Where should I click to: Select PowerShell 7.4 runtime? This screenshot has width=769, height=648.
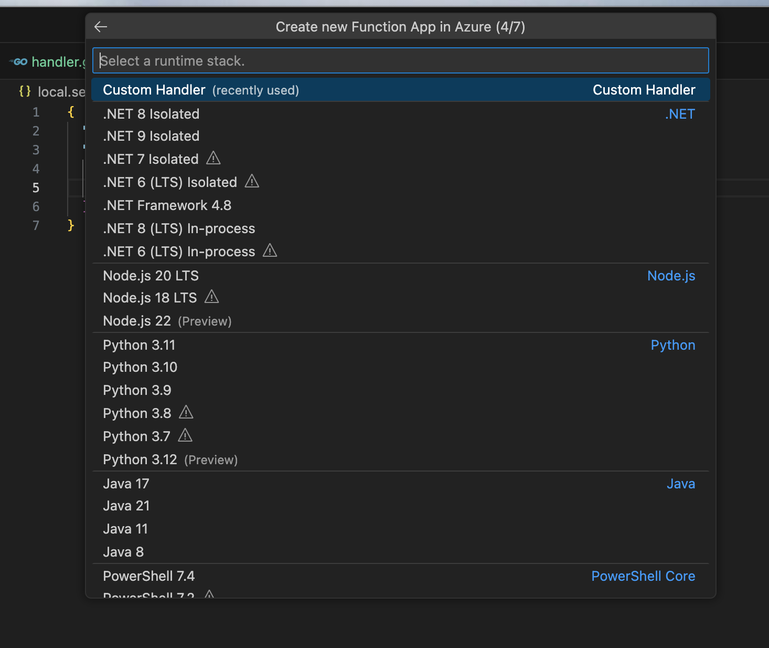point(401,576)
